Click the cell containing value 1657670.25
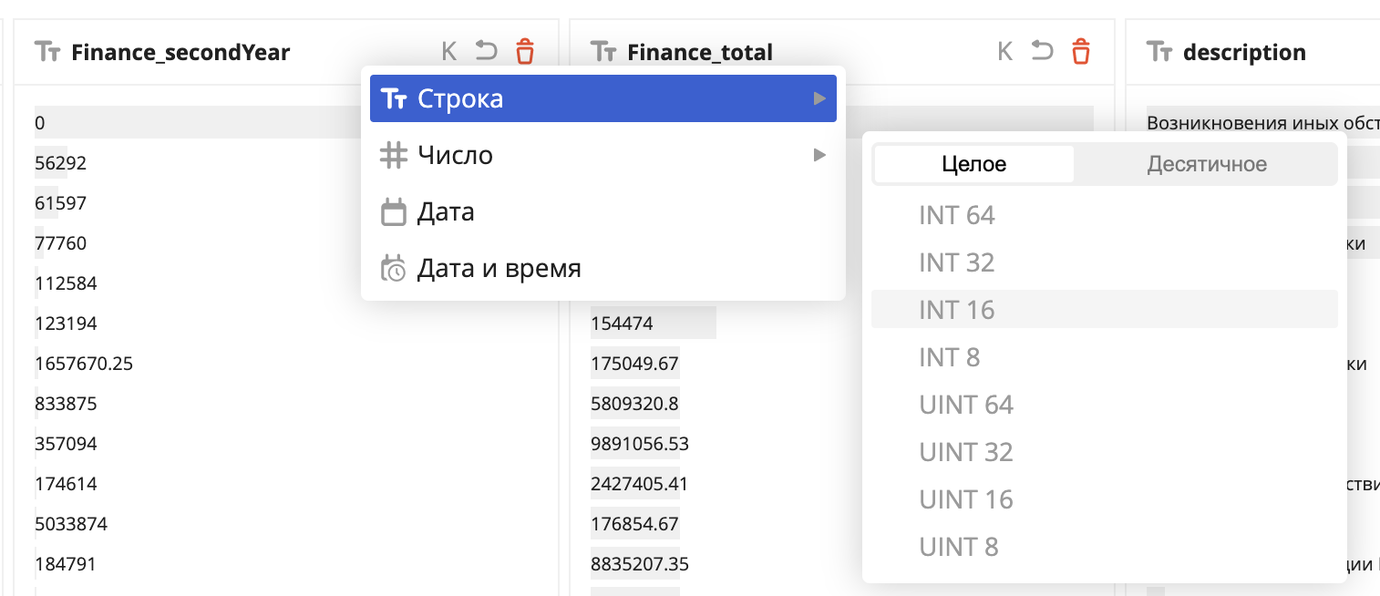Image resolution: width=1380 pixels, height=596 pixels. coord(84,363)
